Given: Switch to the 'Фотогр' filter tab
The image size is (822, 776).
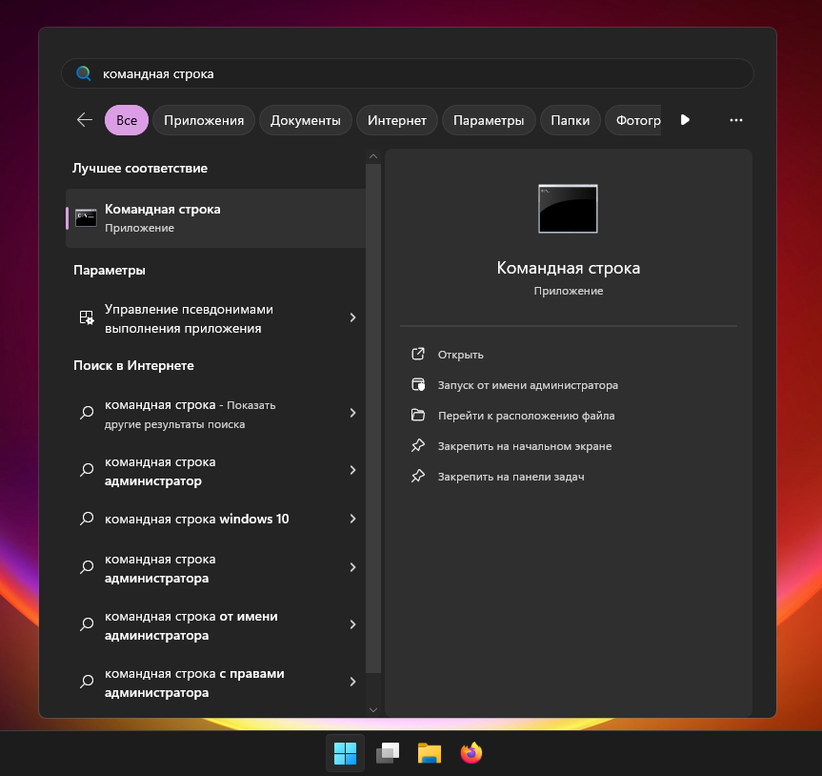Looking at the screenshot, I should (x=633, y=120).
